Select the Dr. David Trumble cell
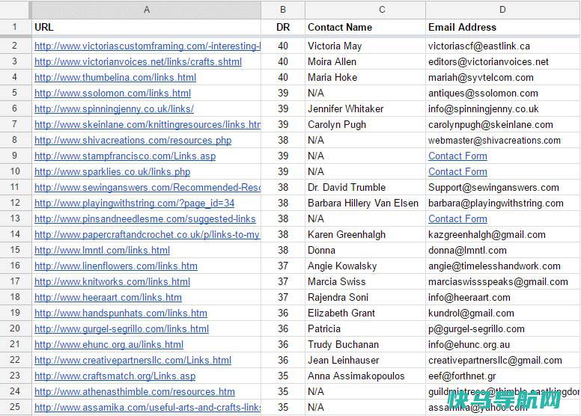This screenshot has width=581, height=416. (x=365, y=188)
